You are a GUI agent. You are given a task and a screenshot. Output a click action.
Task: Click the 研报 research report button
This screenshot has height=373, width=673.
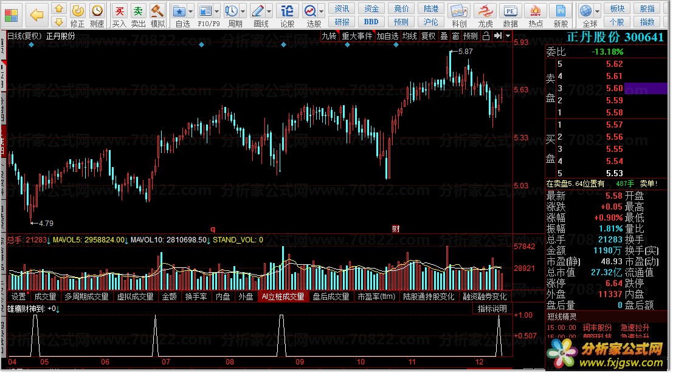[342, 22]
